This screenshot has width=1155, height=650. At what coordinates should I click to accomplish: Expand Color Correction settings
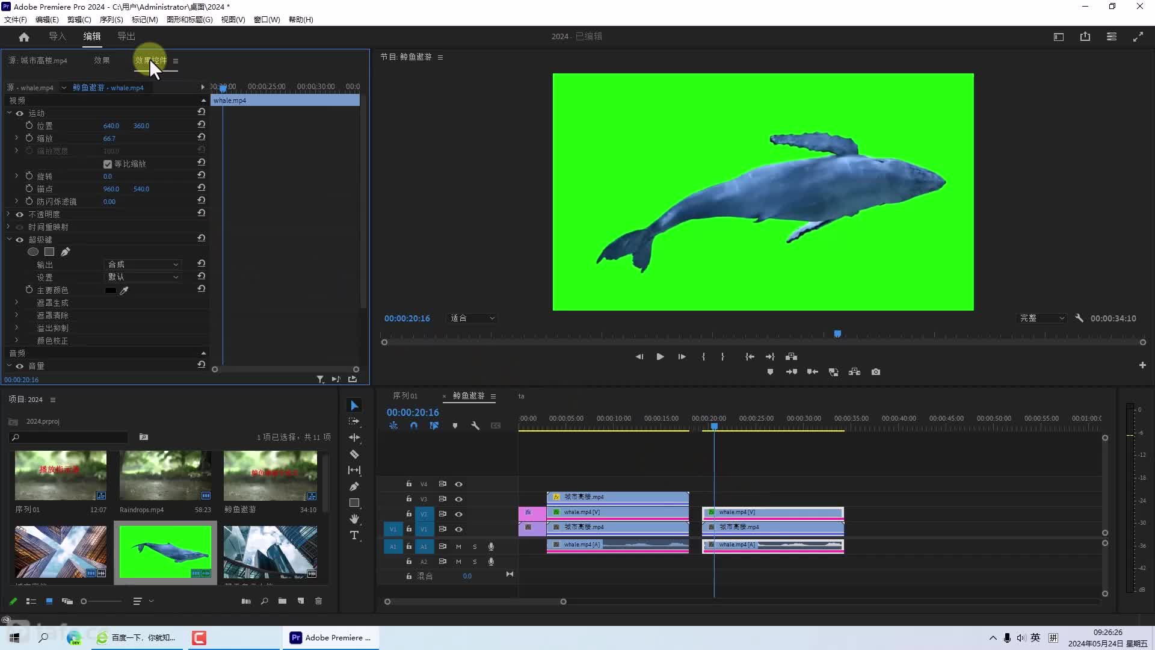16,341
